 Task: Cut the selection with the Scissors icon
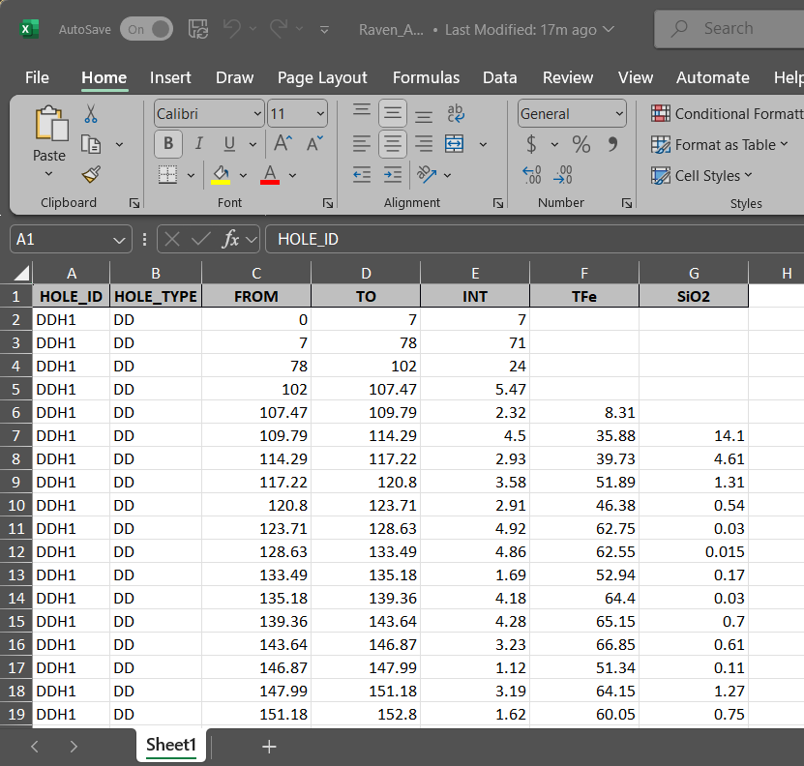pos(90,113)
